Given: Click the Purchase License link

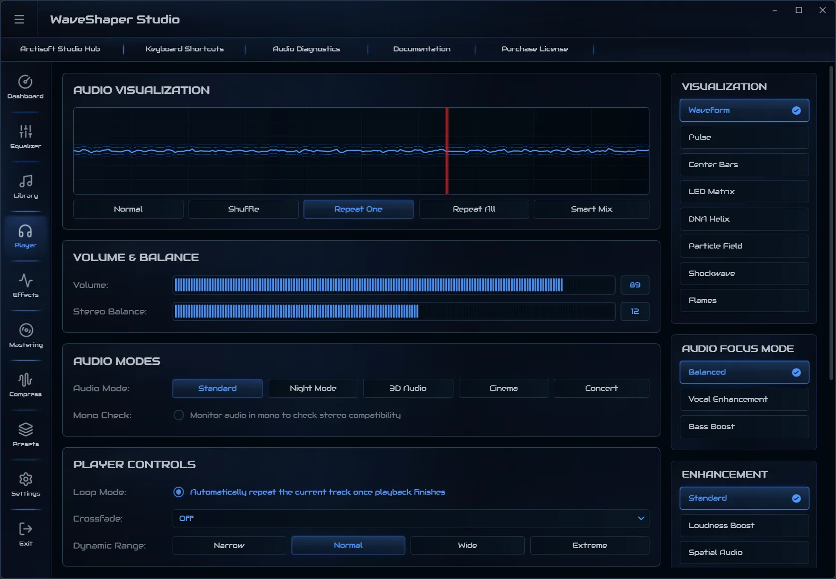Looking at the screenshot, I should [x=535, y=49].
